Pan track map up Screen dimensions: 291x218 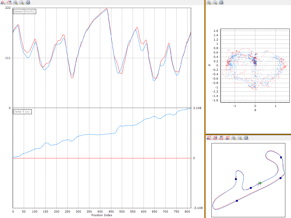[x=221, y=138]
